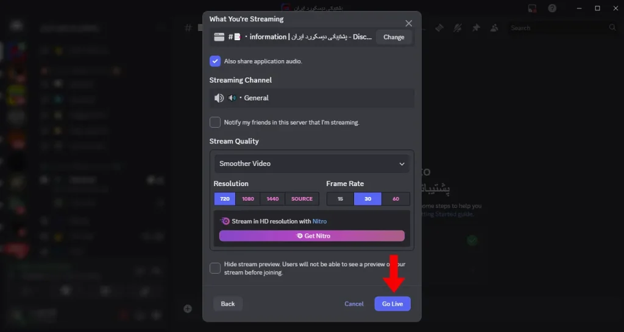This screenshot has width=624, height=332.
Task: Maximize the Discord window
Action: [x=597, y=9]
